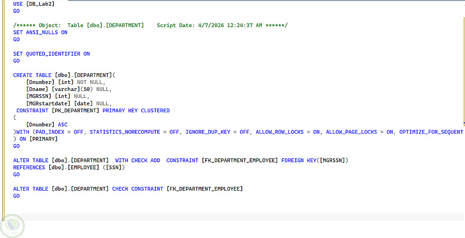Click the final GO at the script end

click(16, 196)
